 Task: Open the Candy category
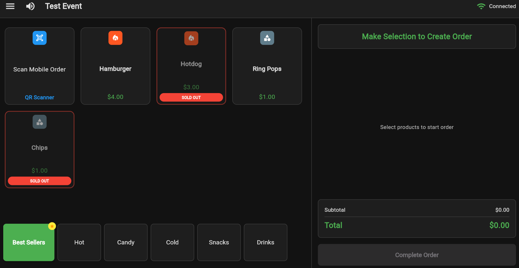pyautogui.click(x=126, y=242)
